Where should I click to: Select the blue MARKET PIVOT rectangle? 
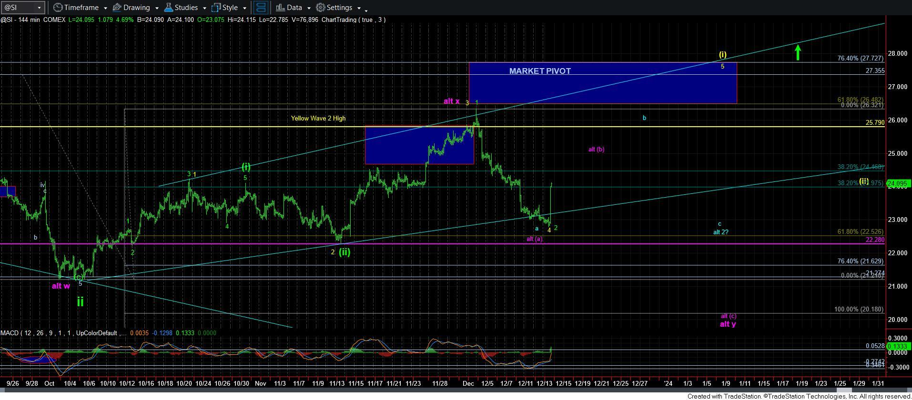[602, 88]
